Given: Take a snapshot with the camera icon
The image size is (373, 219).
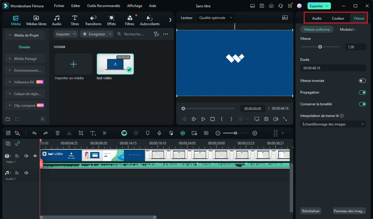Looking at the screenshot, I should (266, 119).
